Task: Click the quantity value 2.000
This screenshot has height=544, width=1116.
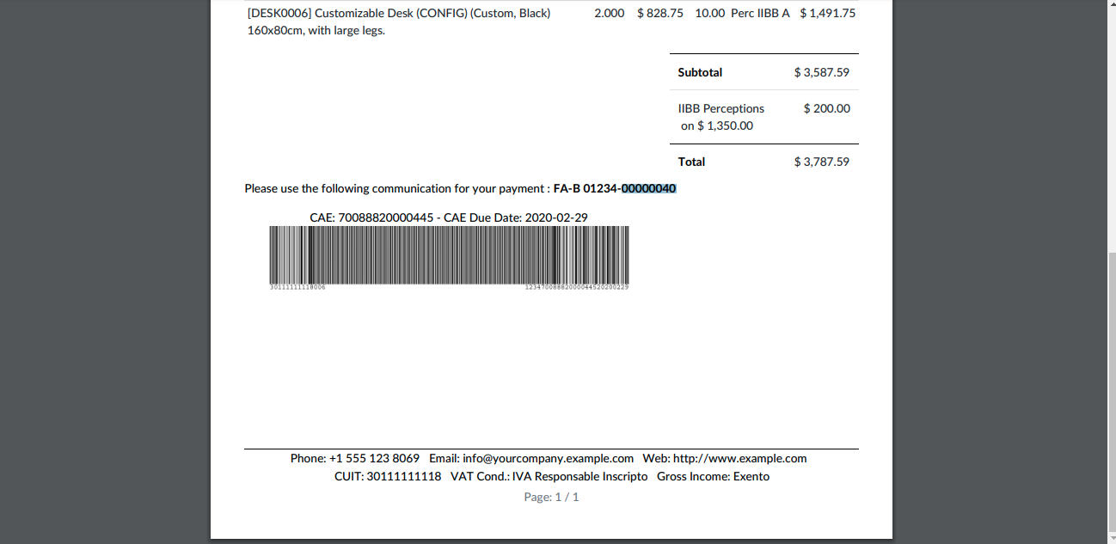Action: click(x=610, y=14)
